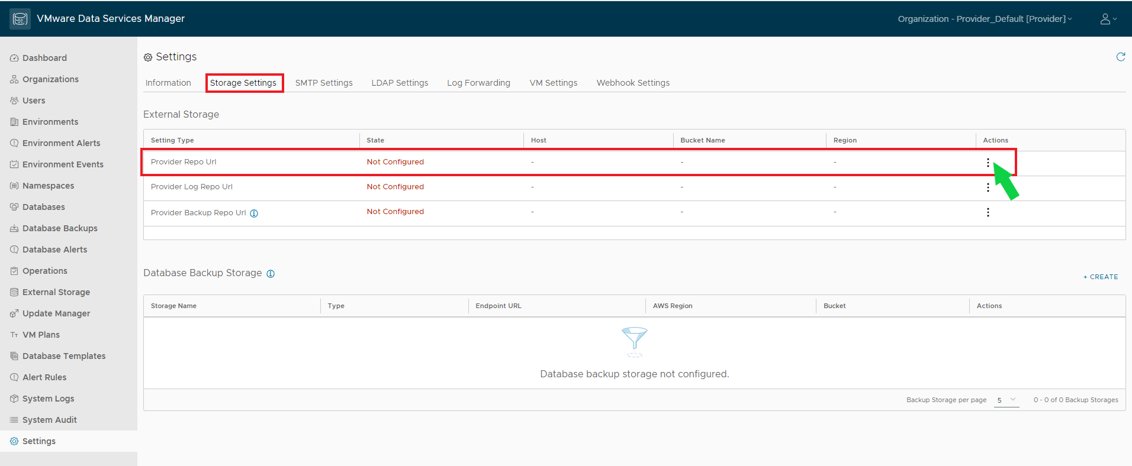Screen dimensions: 1132x466
Task: Click the AWS Region column header
Action: (x=673, y=306)
